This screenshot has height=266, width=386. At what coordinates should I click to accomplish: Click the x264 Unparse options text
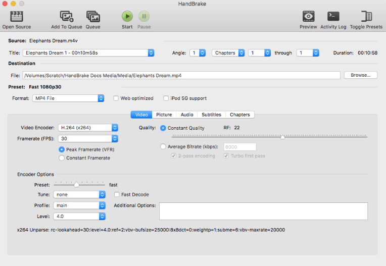151,230
